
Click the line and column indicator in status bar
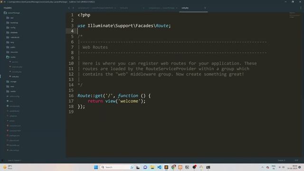click(x=15, y=161)
